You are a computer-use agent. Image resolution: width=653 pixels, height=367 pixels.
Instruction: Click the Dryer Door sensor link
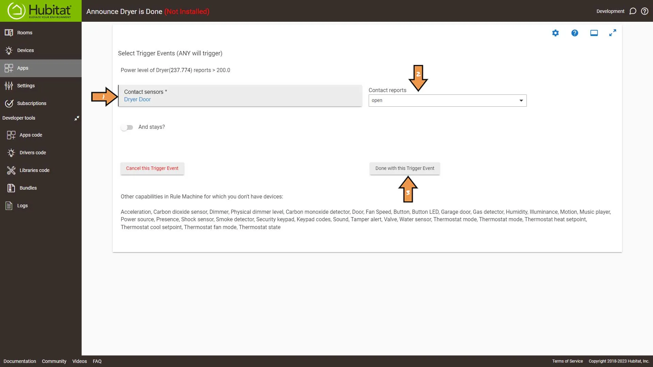coord(137,99)
